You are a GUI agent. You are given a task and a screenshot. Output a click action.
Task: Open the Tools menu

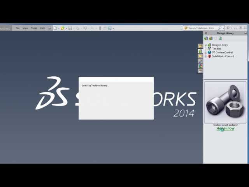point(34,28)
